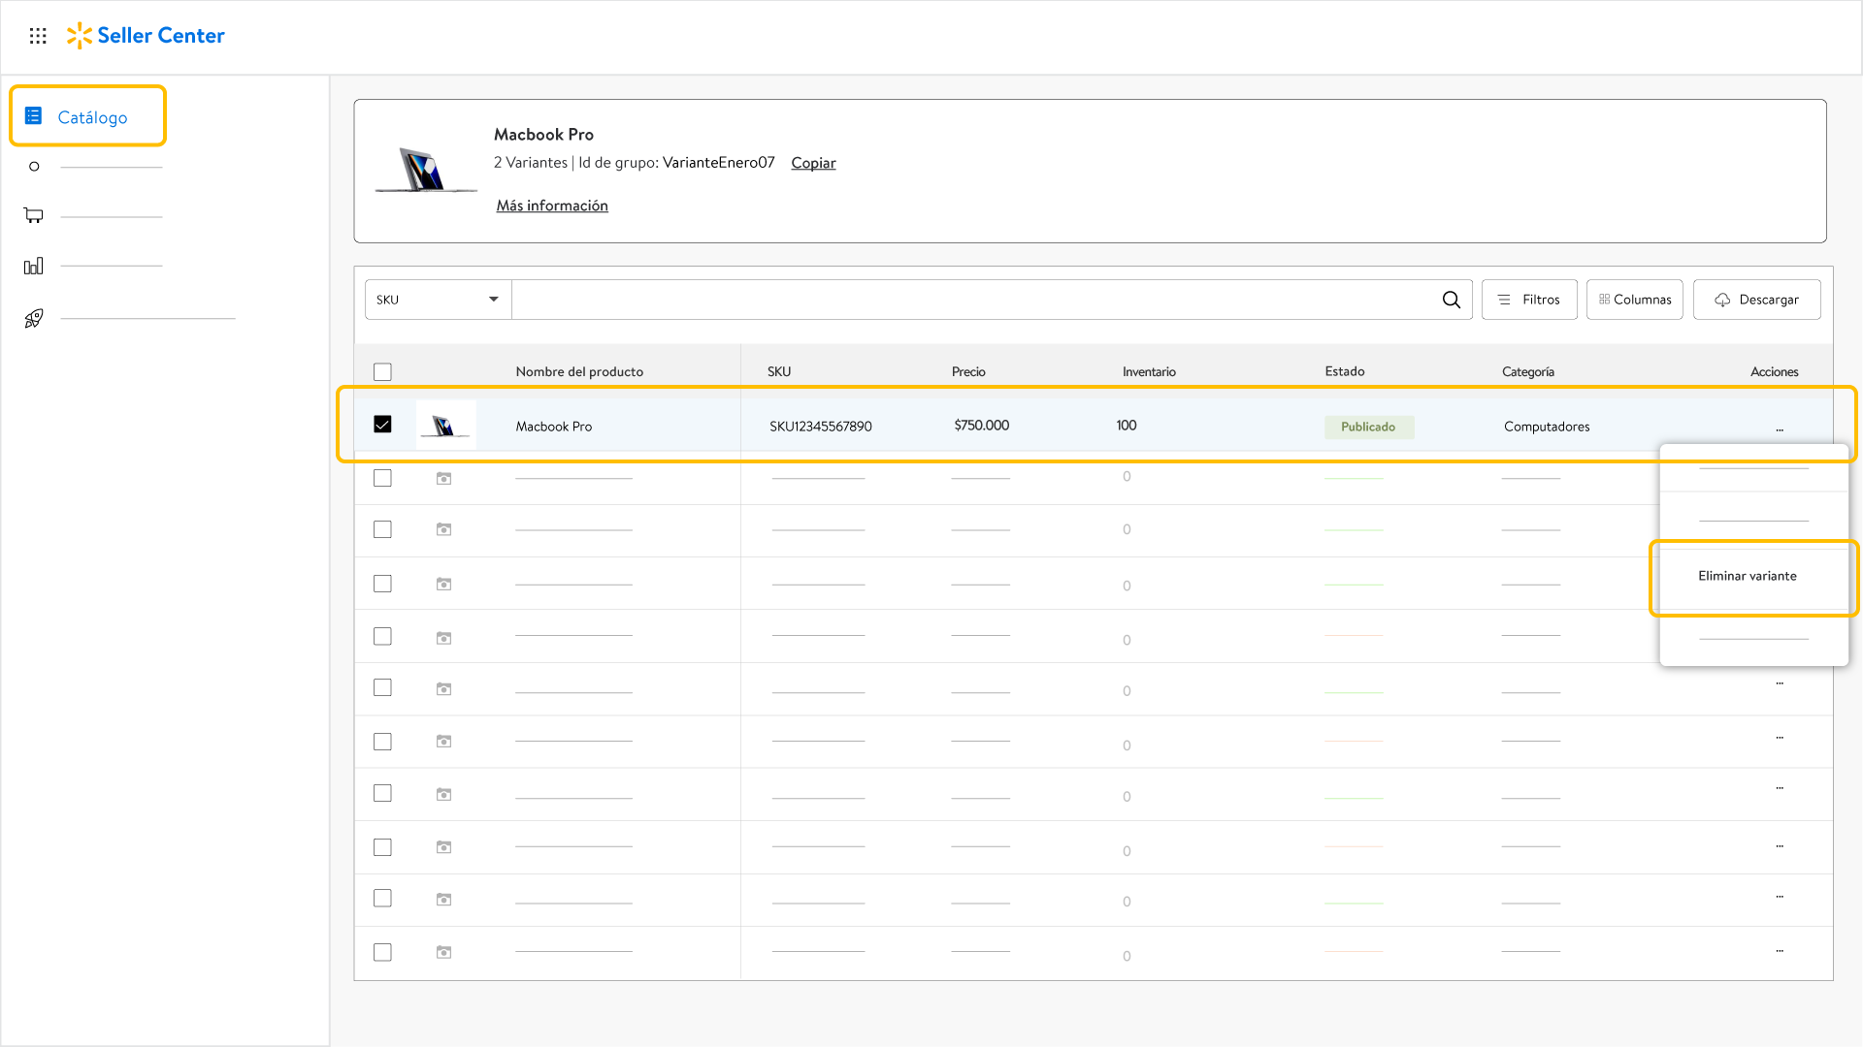1863x1047 pixels.
Task: Click the Categoría column header
Action: click(1528, 371)
